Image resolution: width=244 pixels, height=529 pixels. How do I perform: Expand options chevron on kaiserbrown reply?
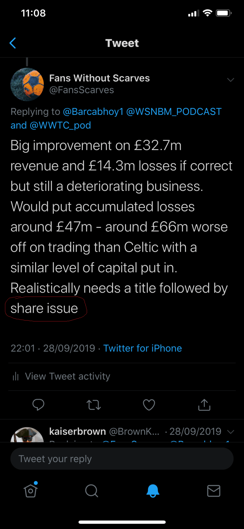(x=231, y=431)
